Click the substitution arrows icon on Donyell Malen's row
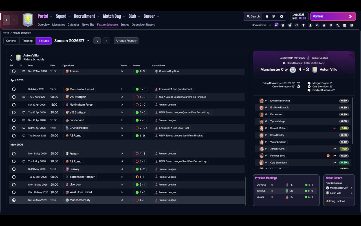This screenshot has width=361, height=226. tap(335, 128)
